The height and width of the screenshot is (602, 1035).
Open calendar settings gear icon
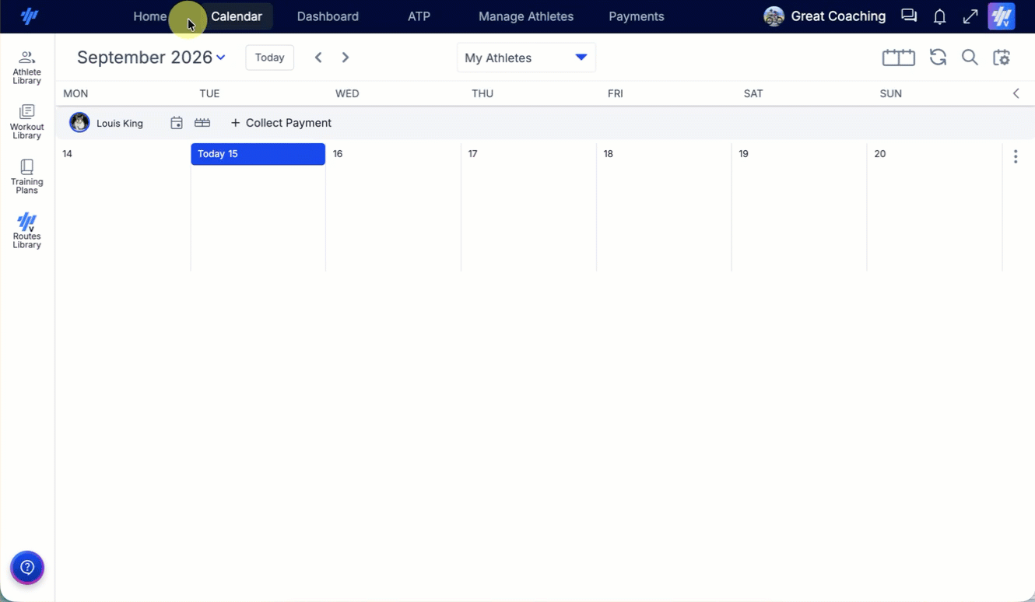point(1002,58)
